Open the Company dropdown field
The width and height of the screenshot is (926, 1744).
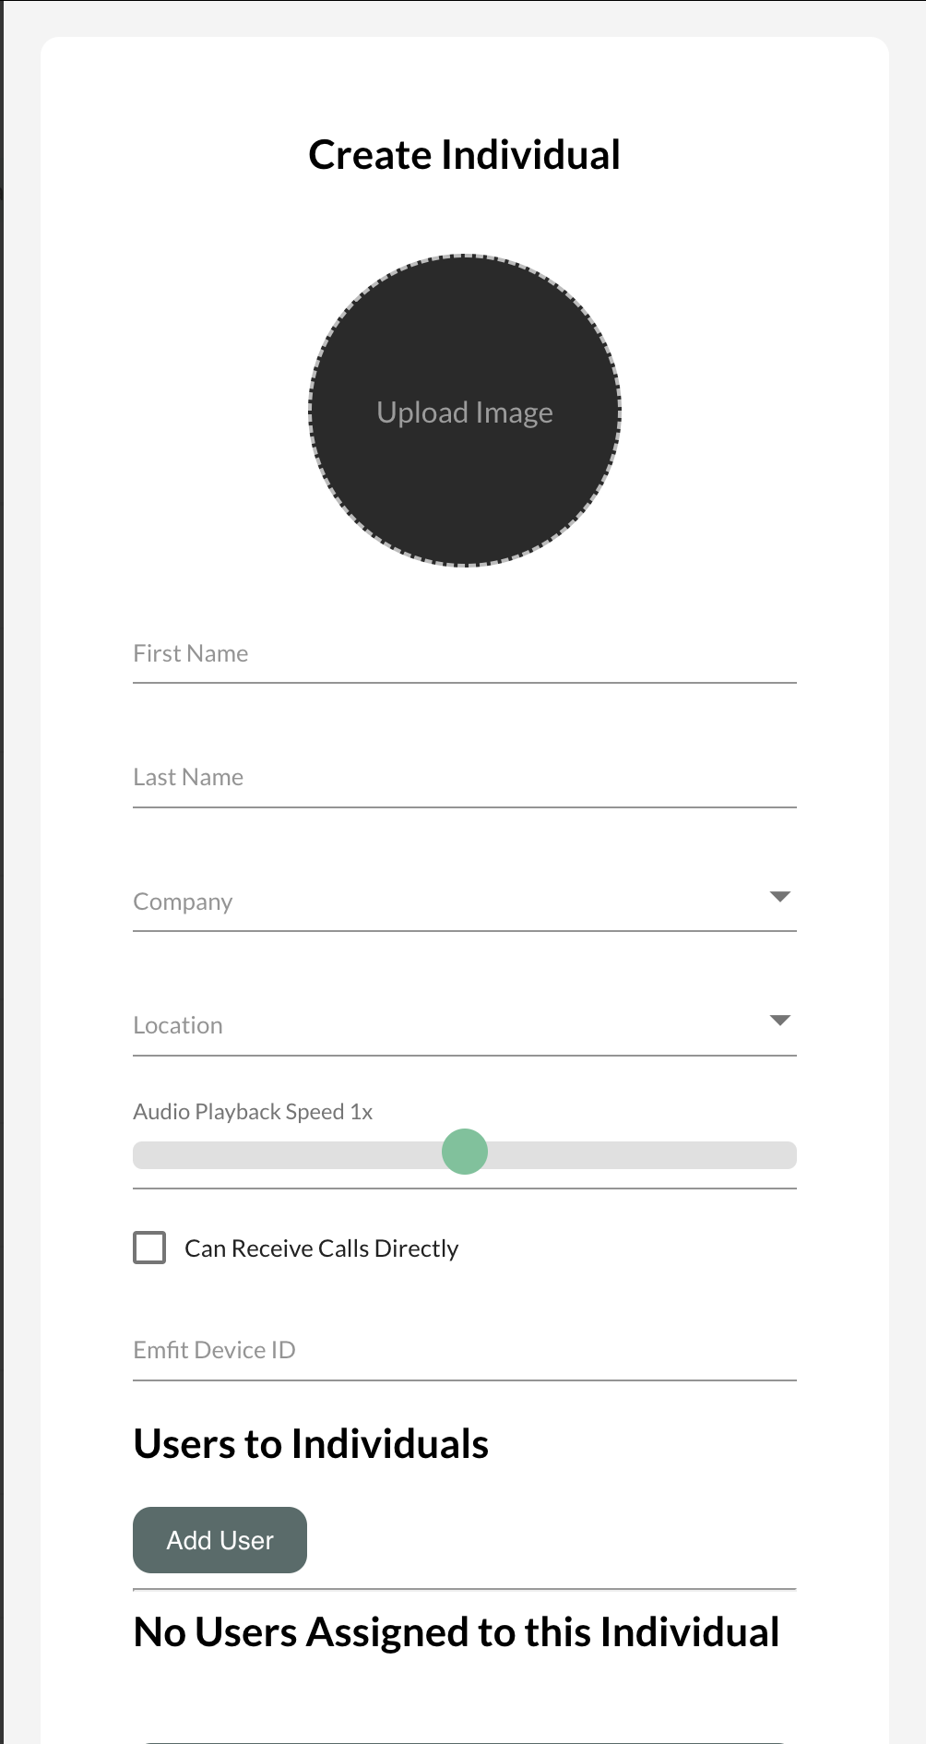point(443,902)
